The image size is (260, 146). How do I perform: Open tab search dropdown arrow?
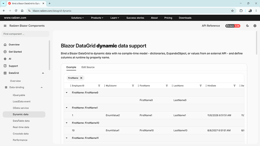point(3,3)
